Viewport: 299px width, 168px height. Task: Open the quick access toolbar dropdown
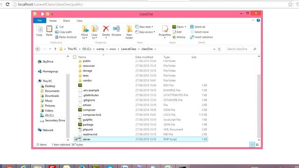pos(52,14)
